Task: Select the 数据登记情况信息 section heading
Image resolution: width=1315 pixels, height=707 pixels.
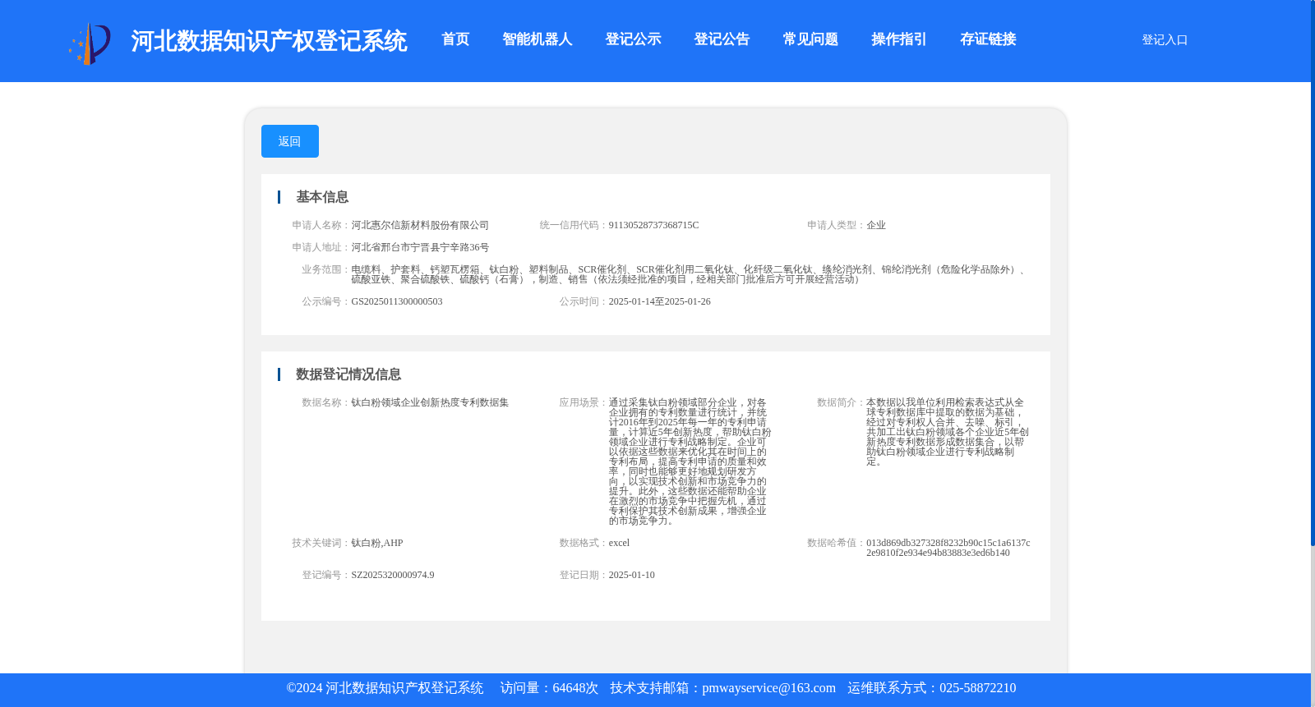Action: point(348,374)
